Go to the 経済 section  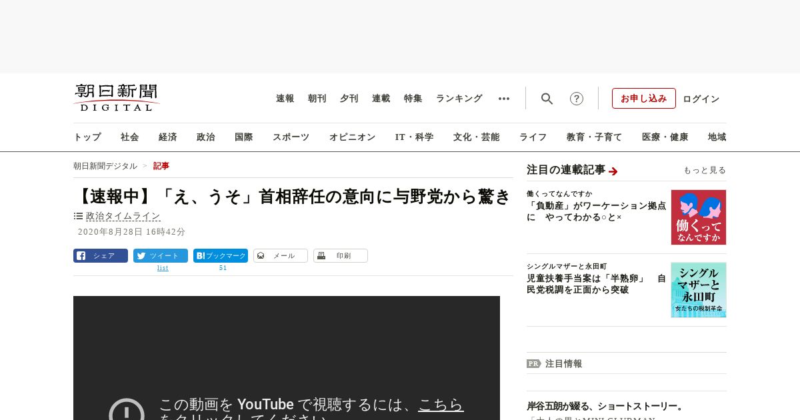click(x=168, y=137)
